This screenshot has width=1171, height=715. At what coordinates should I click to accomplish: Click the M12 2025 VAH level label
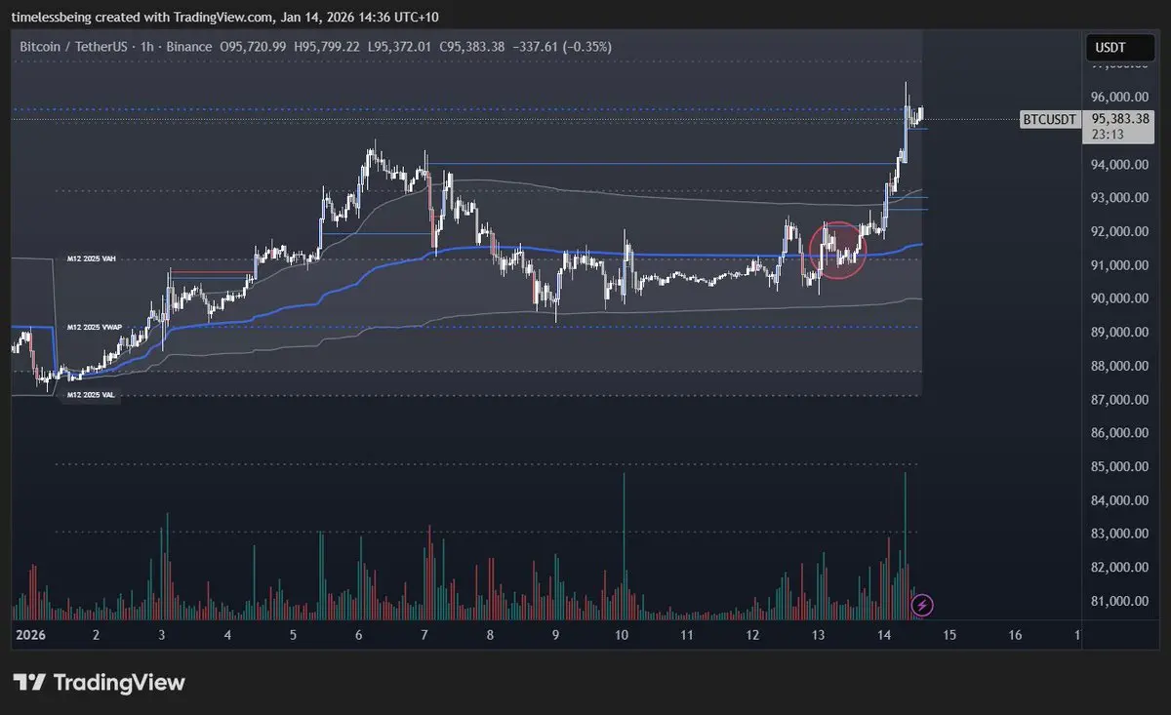(91, 258)
